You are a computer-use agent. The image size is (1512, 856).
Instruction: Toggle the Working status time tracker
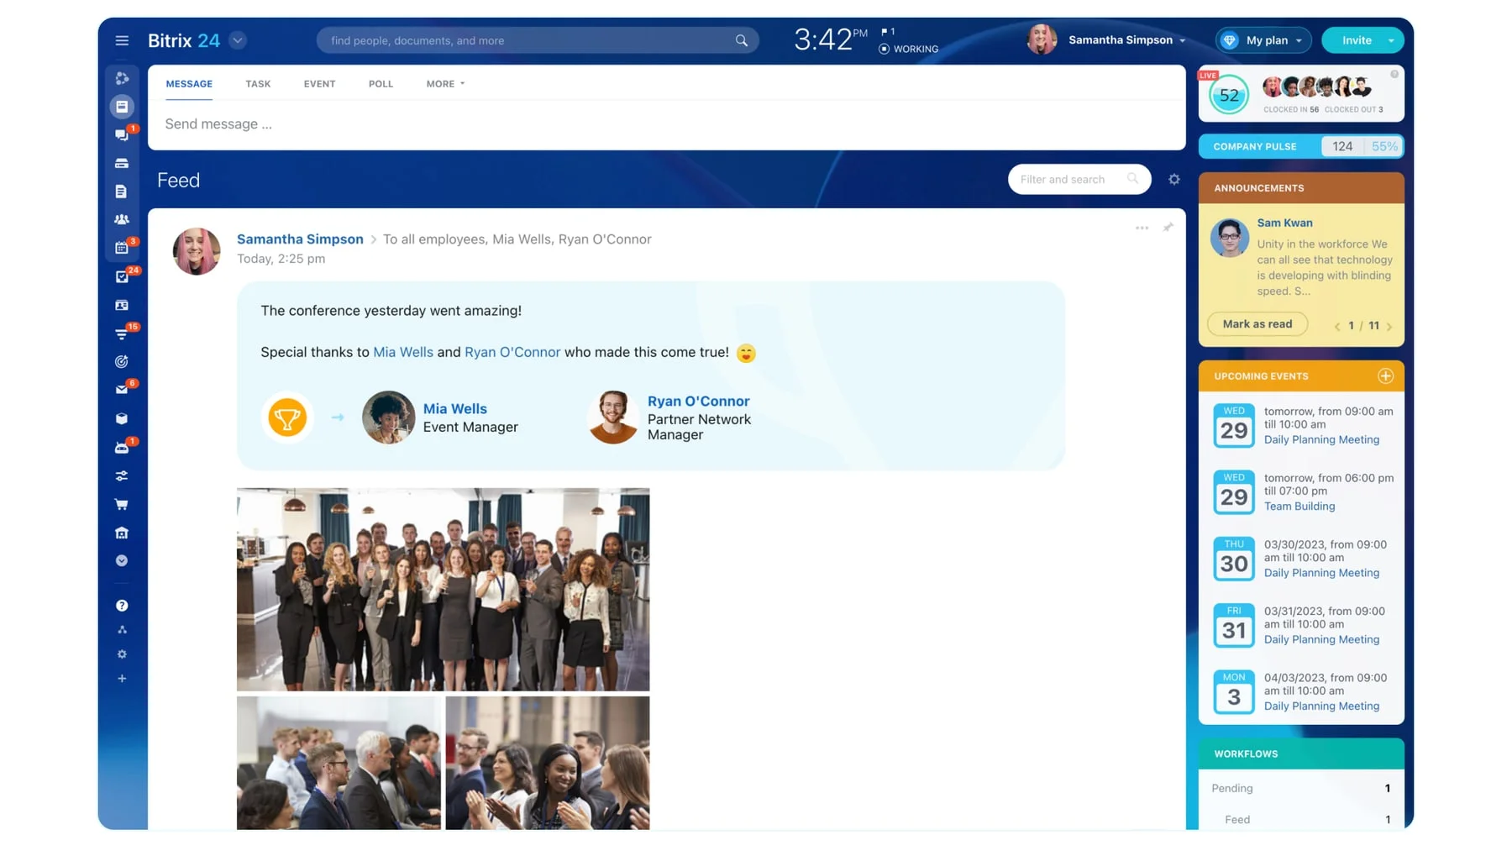click(x=908, y=49)
